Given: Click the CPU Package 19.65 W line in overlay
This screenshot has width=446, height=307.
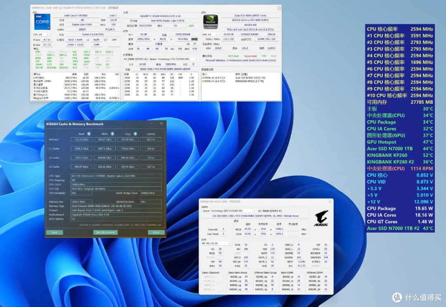Looking at the screenshot, I should point(400,208).
